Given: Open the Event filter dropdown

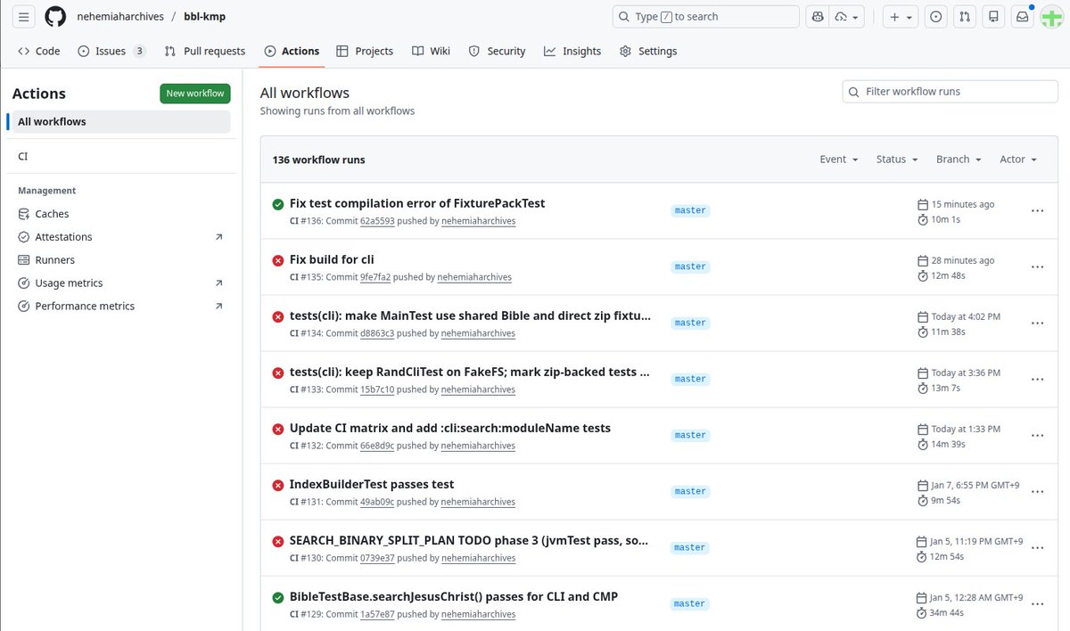Looking at the screenshot, I should tap(839, 160).
